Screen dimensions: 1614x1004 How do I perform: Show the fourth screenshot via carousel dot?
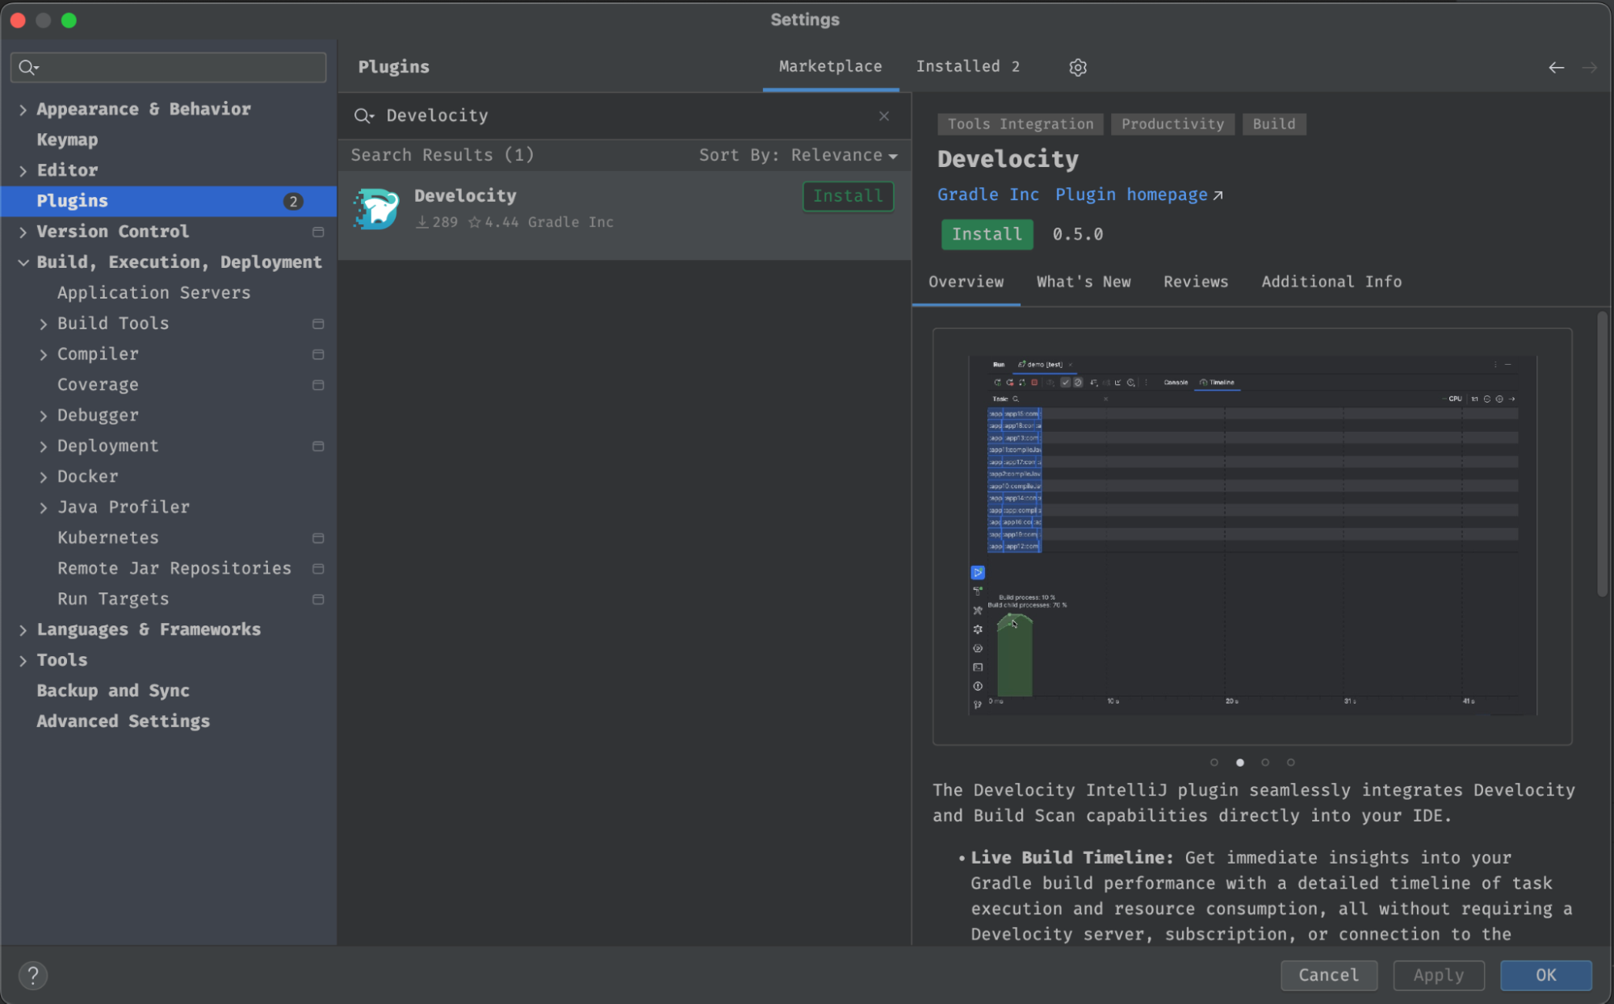1291,762
